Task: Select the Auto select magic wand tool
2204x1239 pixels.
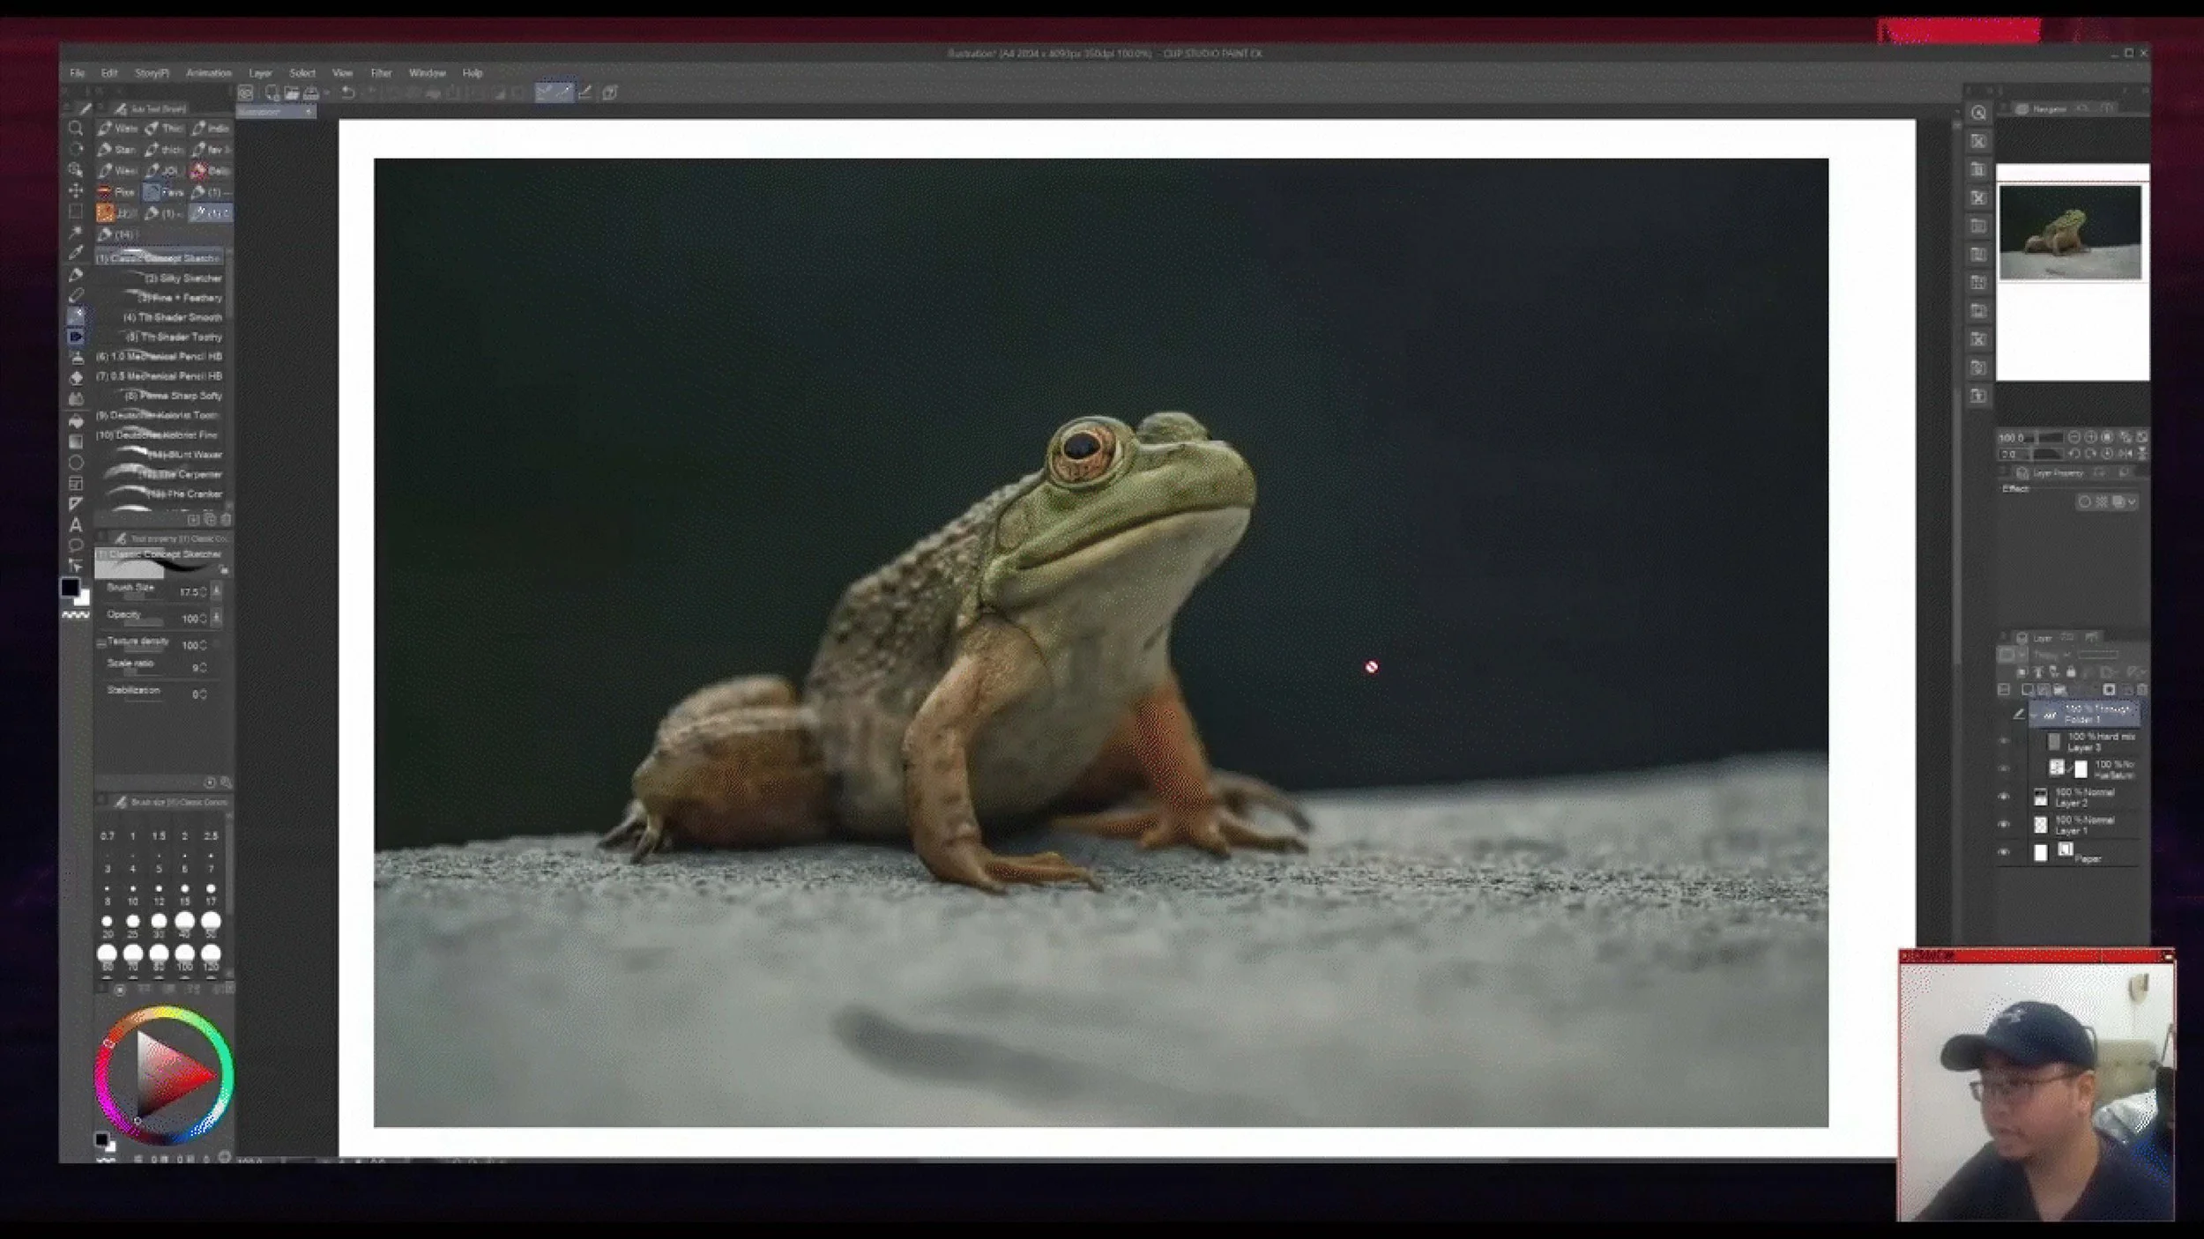Action: point(76,233)
